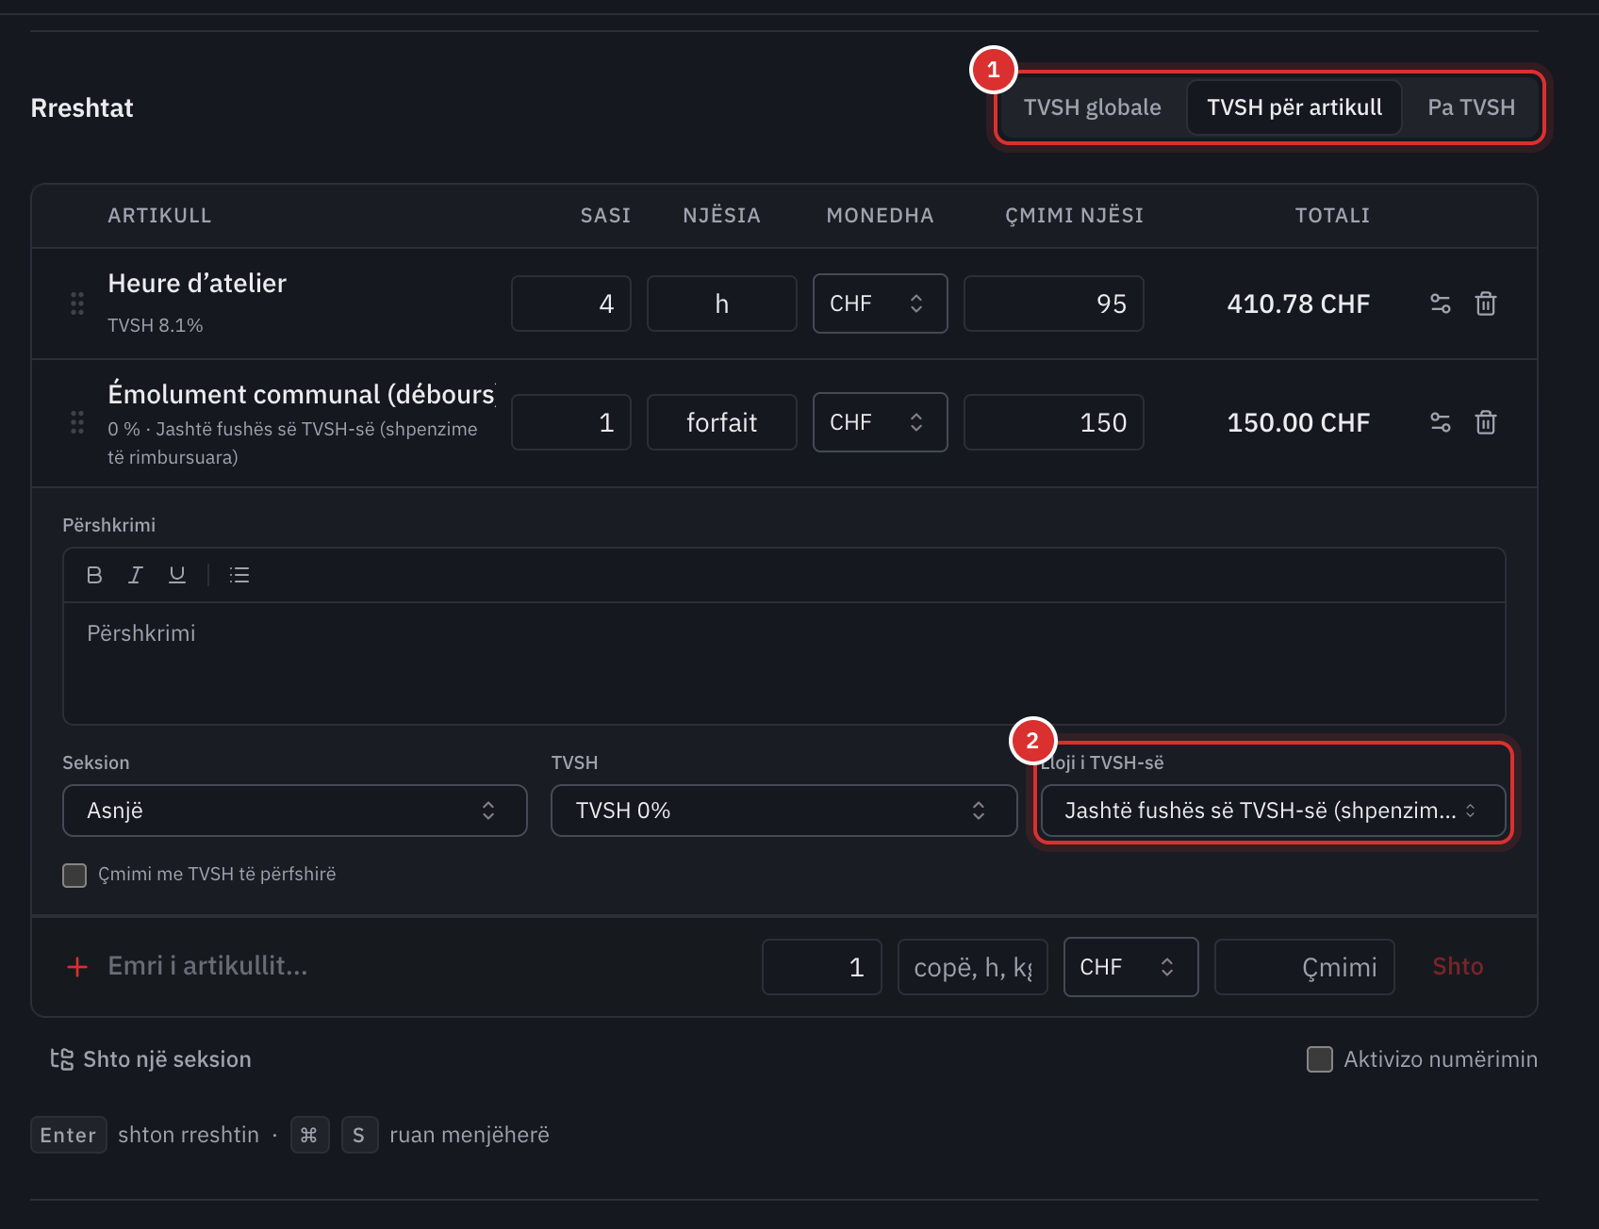This screenshot has height=1229, width=1599.
Task: Click the Shto një seksion icon
Action: coord(62,1059)
